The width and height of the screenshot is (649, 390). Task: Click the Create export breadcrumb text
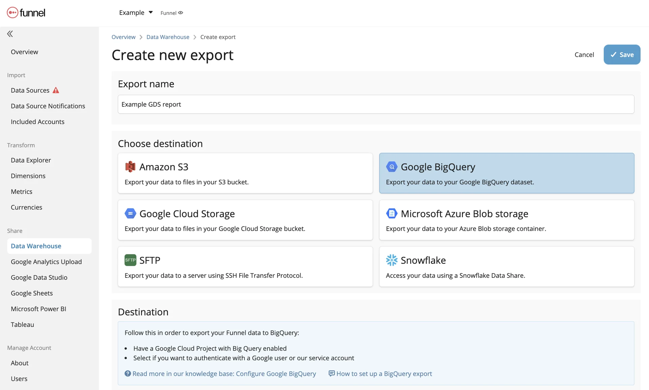pyautogui.click(x=218, y=37)
